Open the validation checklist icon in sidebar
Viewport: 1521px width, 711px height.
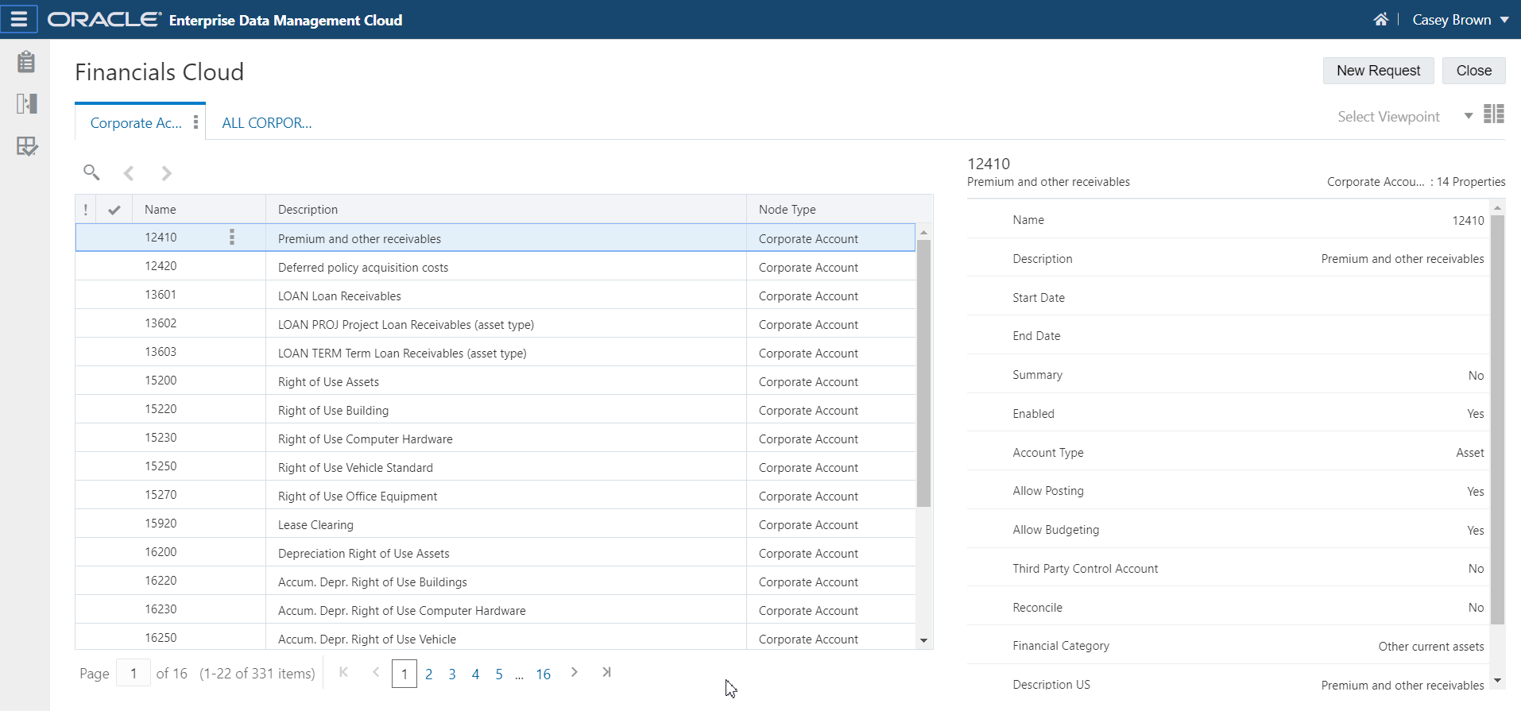tap(26, 146)
